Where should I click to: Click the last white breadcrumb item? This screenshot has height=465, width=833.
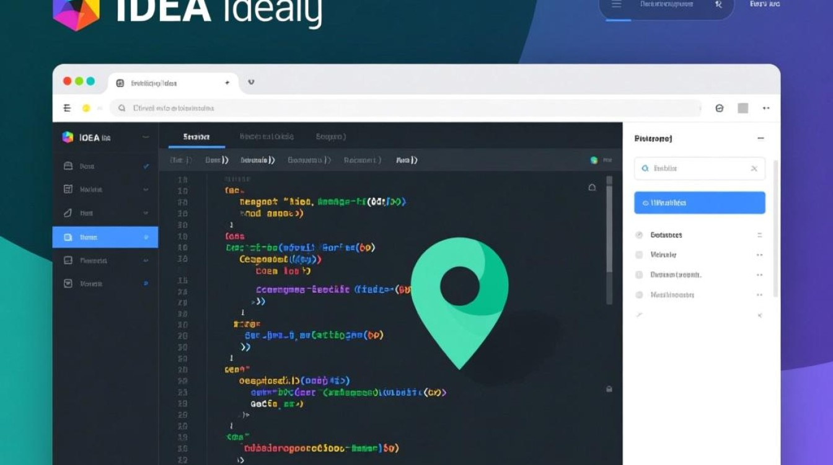coord(407,160)
